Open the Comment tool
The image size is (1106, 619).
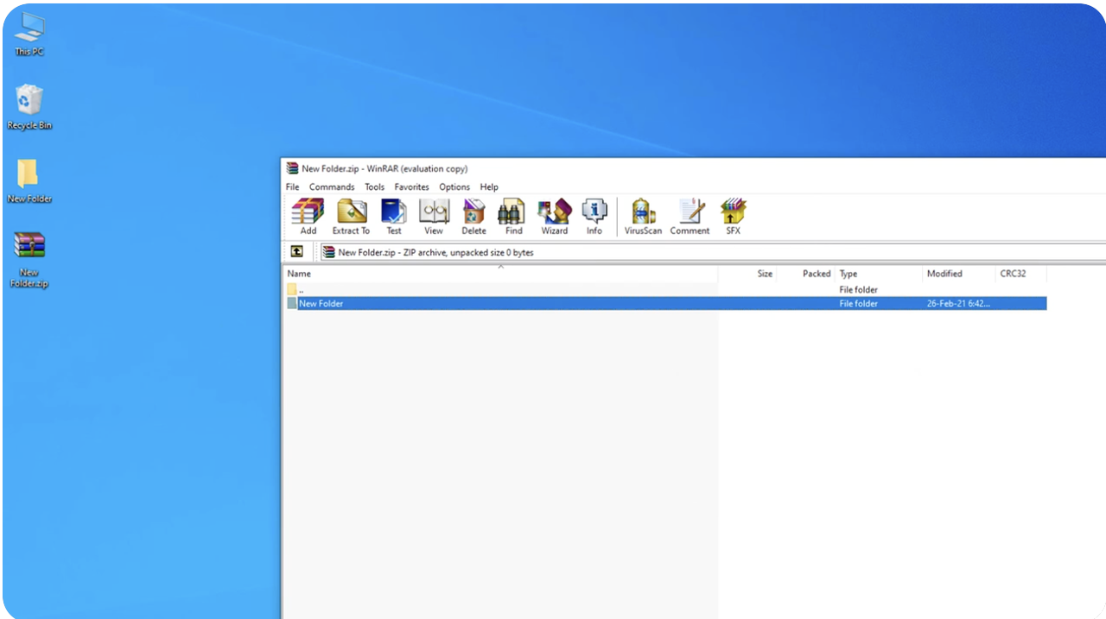click(x=690, y=216)
